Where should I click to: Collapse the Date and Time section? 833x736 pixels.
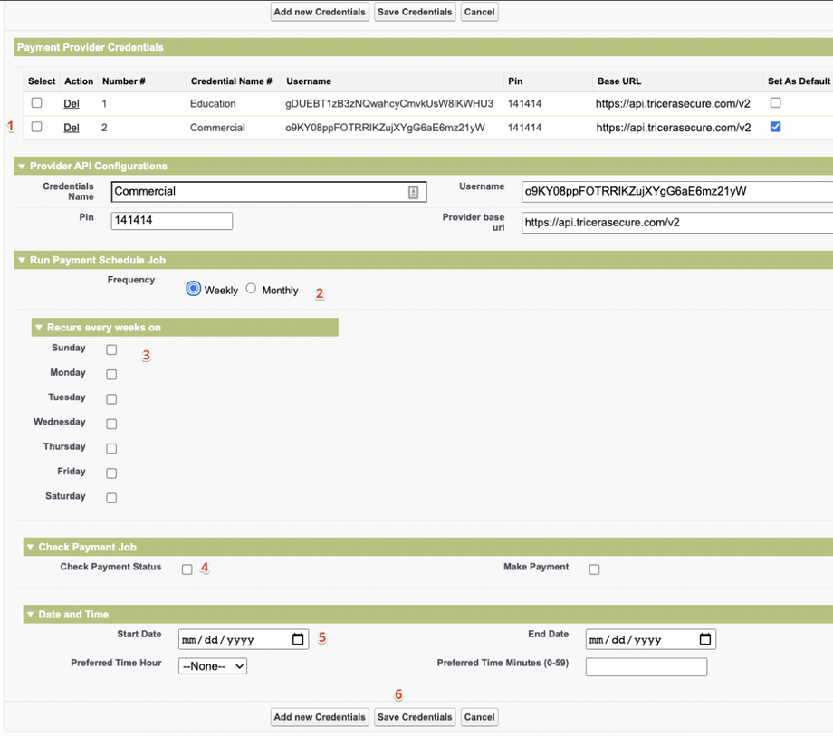pyautogui.click(x=30, y=615)
